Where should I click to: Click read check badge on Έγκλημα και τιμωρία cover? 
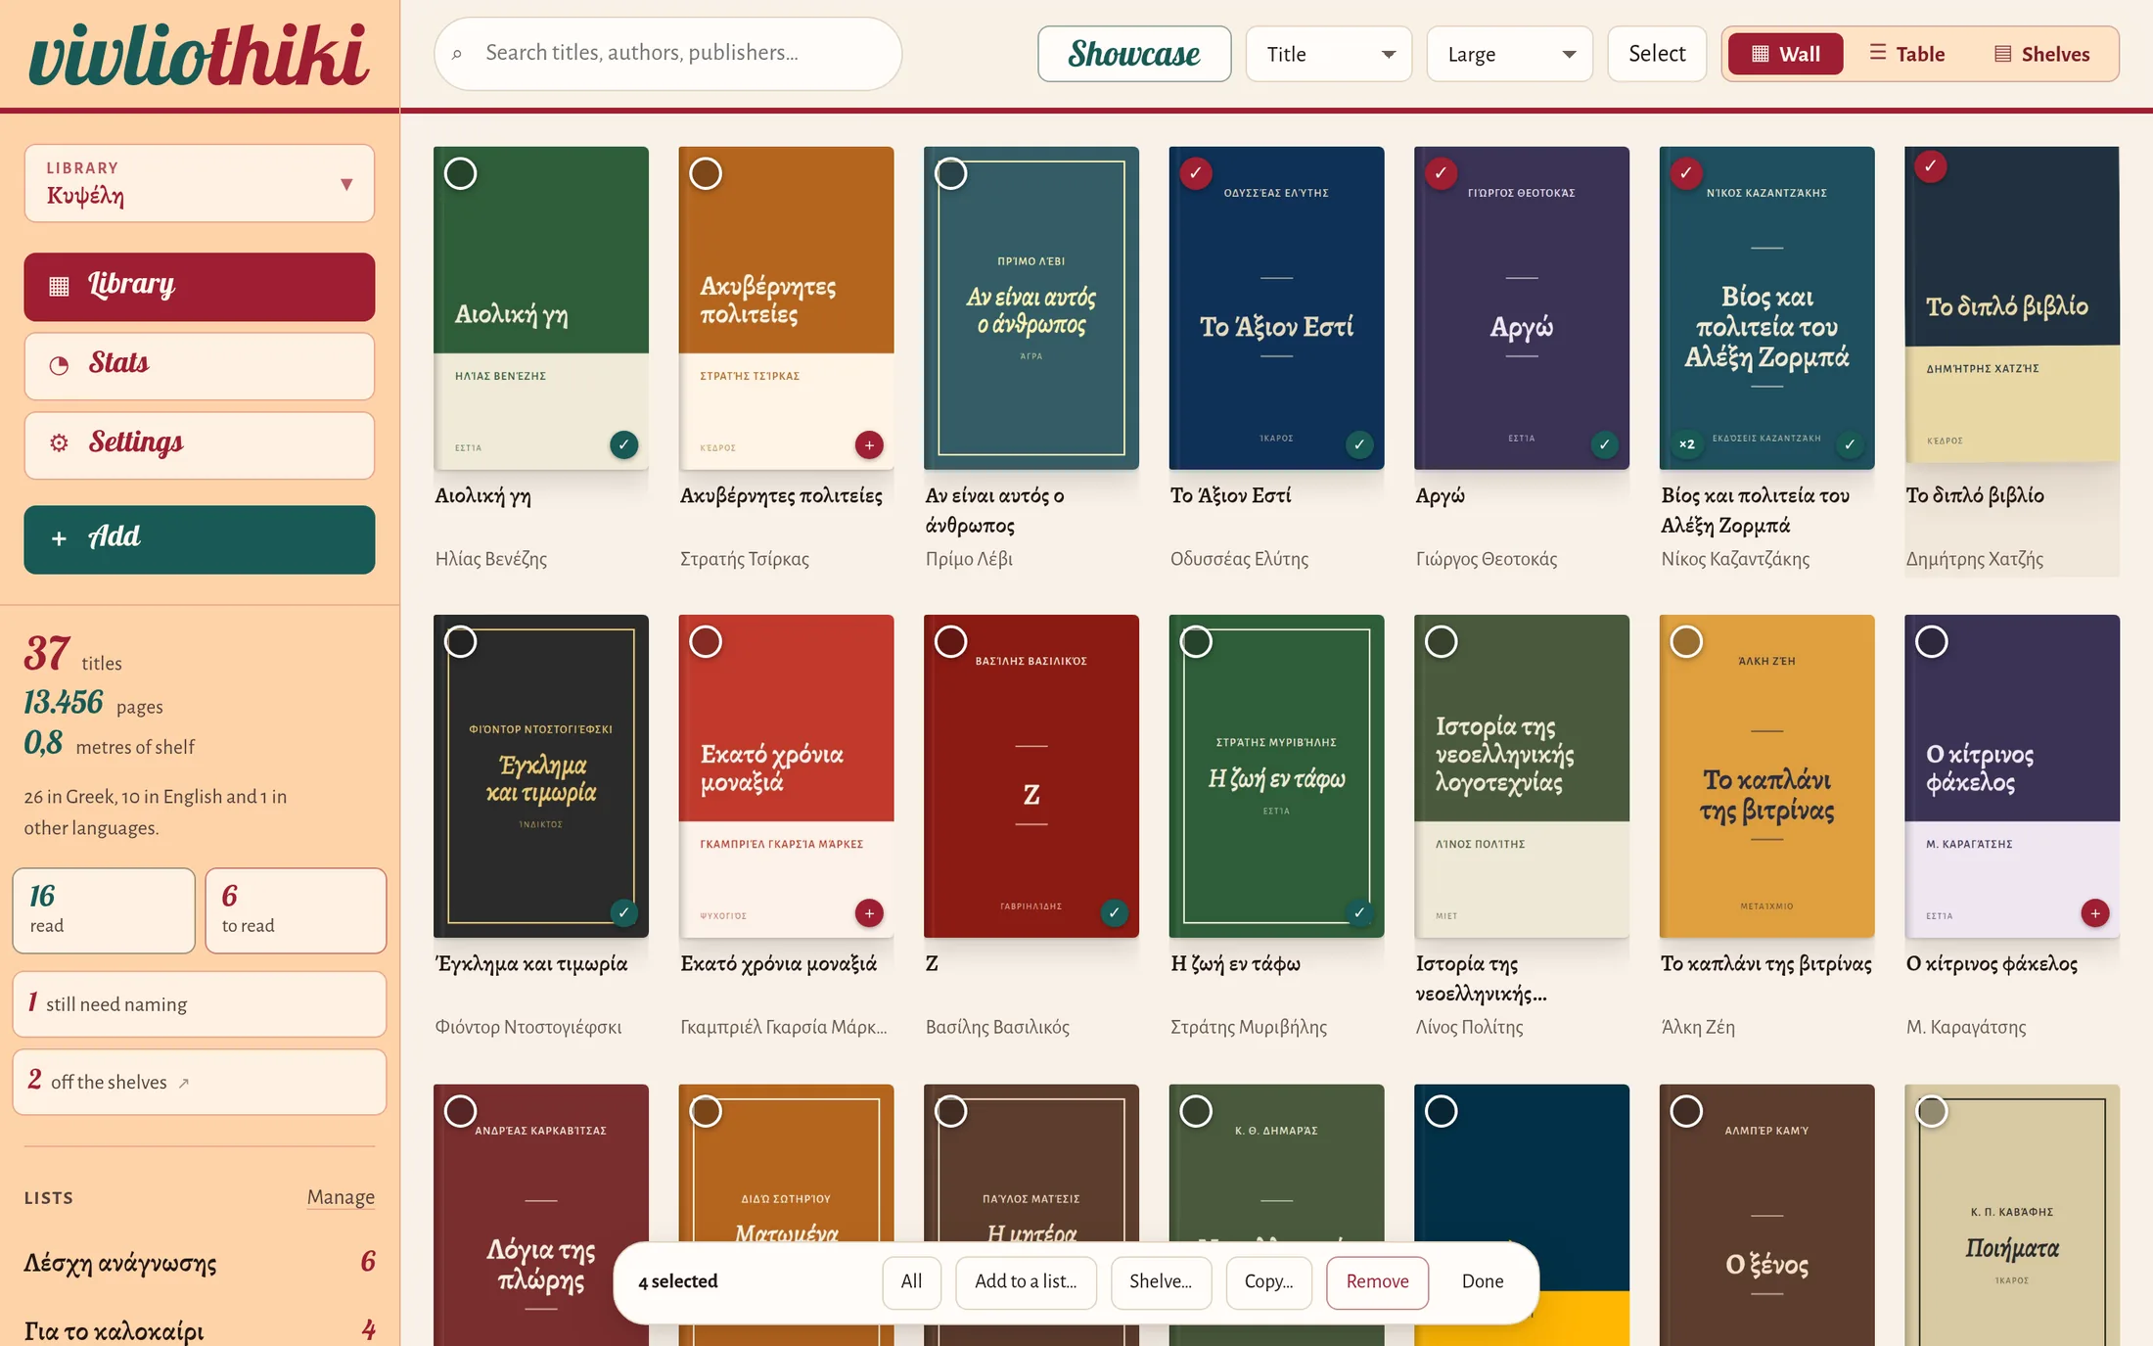pyautogui.click(x=623, y=912)
